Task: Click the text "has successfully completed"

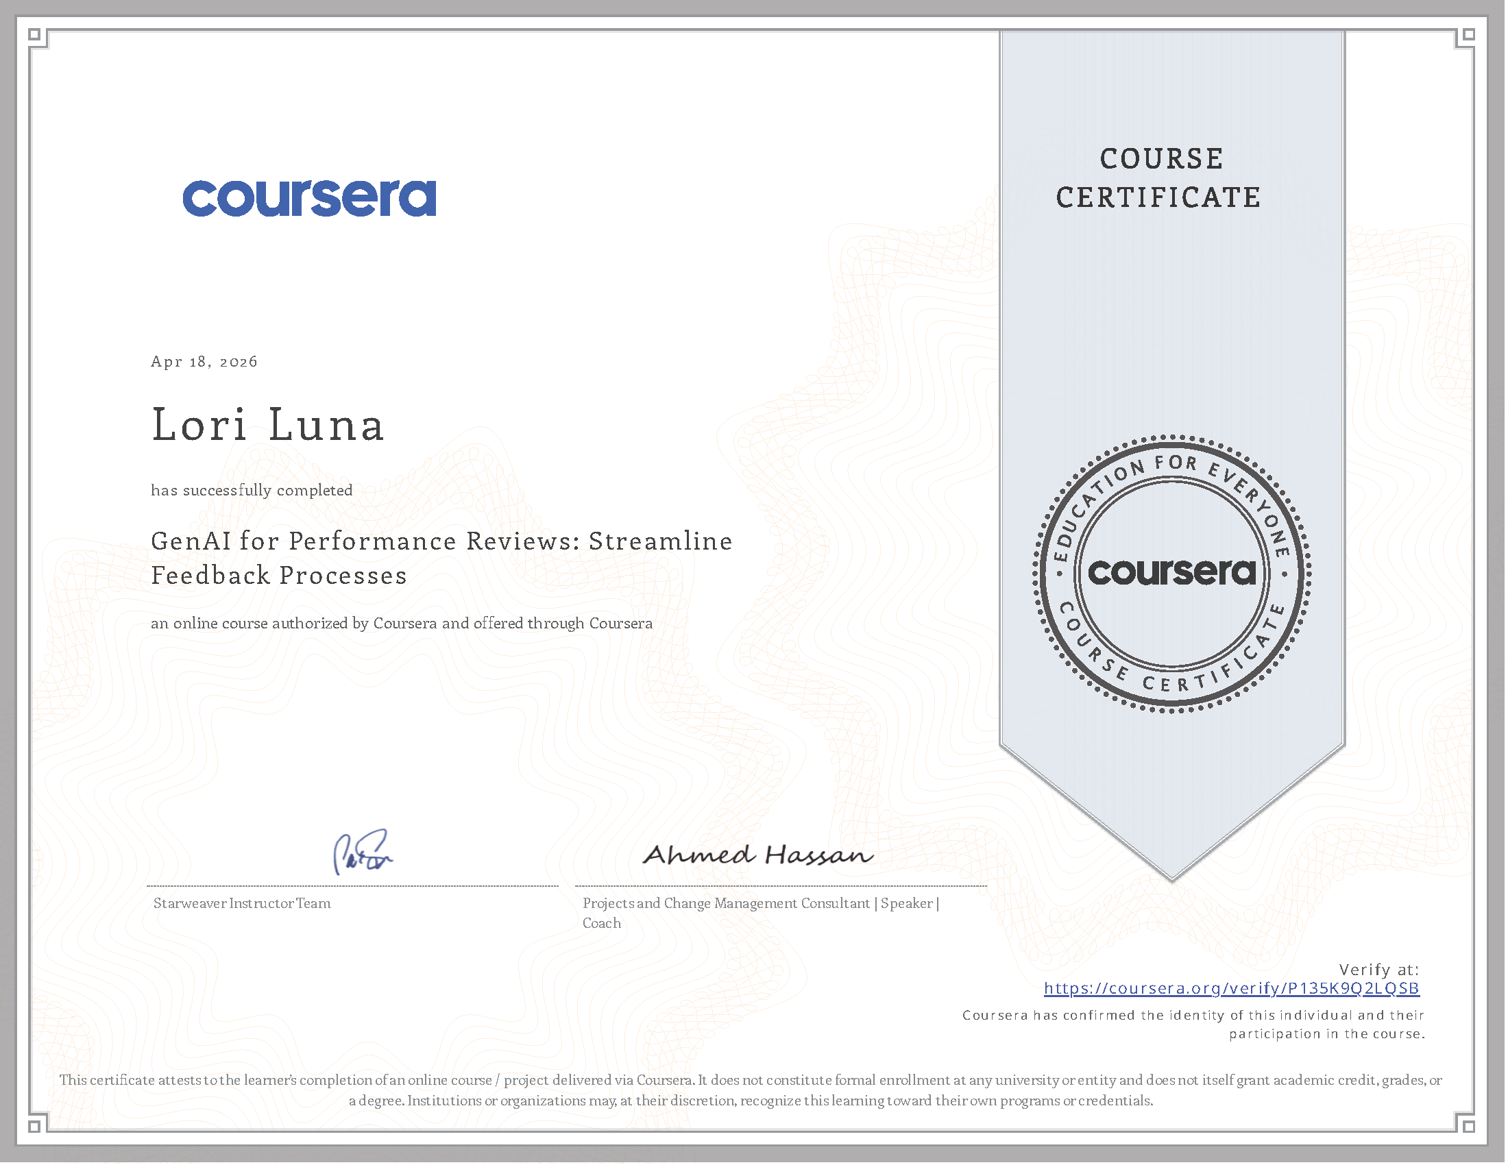Action: click(x=252, y=491)
